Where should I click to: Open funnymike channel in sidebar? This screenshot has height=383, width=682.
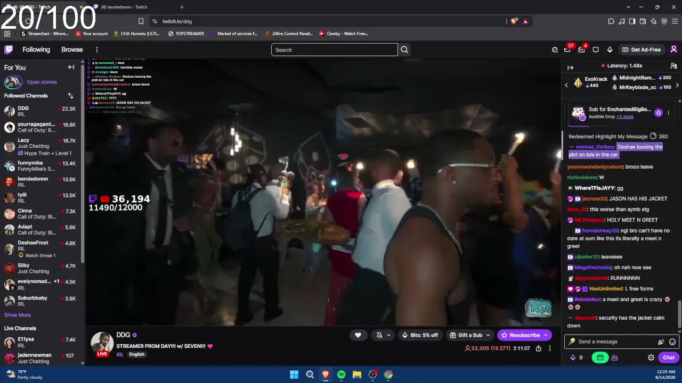coord(41,166)
